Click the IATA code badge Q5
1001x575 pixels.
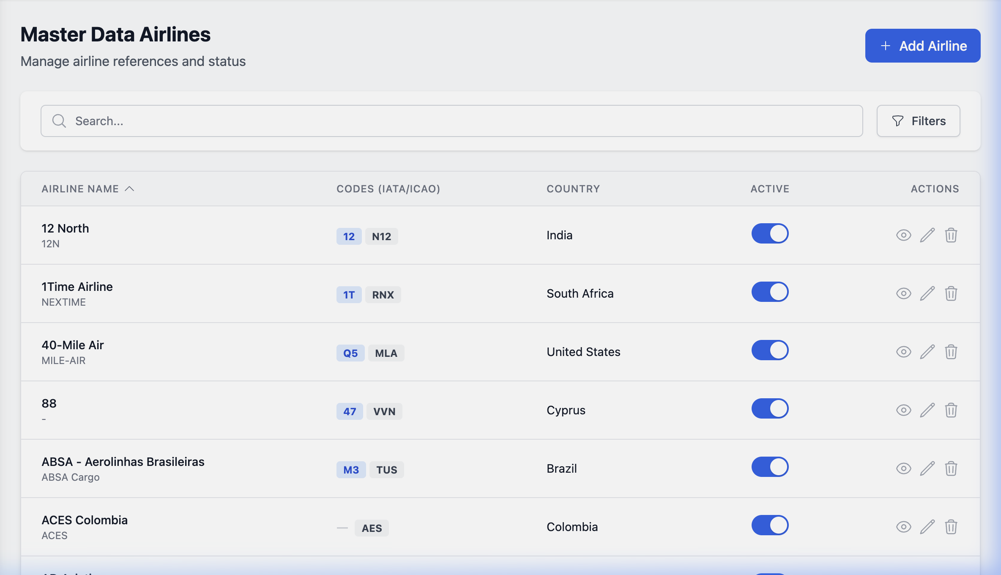pos(350,353)
